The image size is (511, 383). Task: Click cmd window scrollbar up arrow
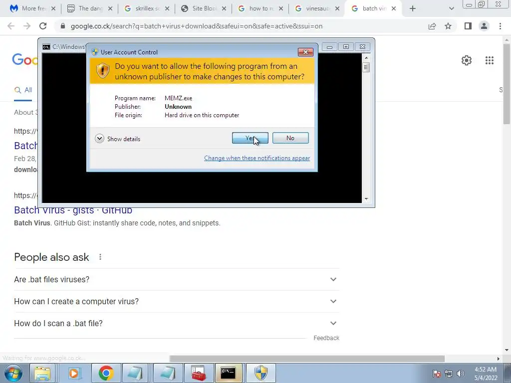[x=366, y=58]
